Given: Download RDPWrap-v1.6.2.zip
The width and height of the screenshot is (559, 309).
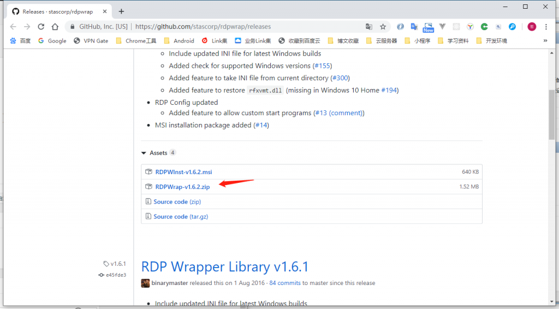Looking at the screenshot, I should [182, 187].
